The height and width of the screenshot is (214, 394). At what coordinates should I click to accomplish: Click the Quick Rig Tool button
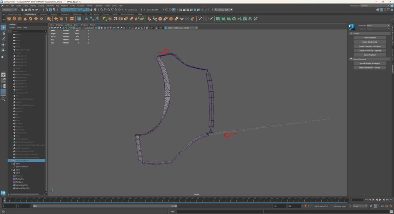[x=369, y=55]
